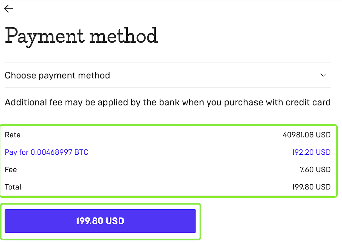
Task: Click the additional bank fee notice text
Action: tap(167, 102)
